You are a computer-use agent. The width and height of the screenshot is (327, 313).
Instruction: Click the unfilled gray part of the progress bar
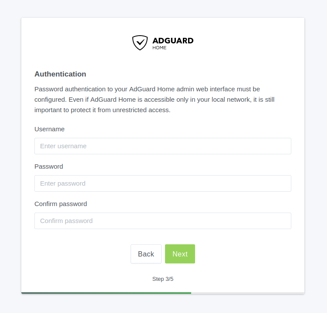tap(247, 293)
